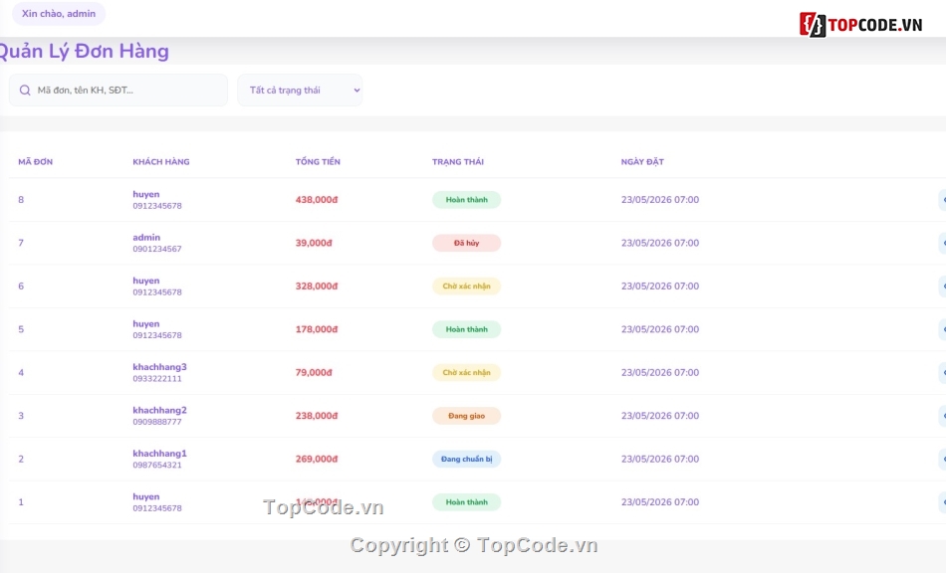
Task: Click the 'TRẠNG THÁI' column header
Action: pos(458,161)
